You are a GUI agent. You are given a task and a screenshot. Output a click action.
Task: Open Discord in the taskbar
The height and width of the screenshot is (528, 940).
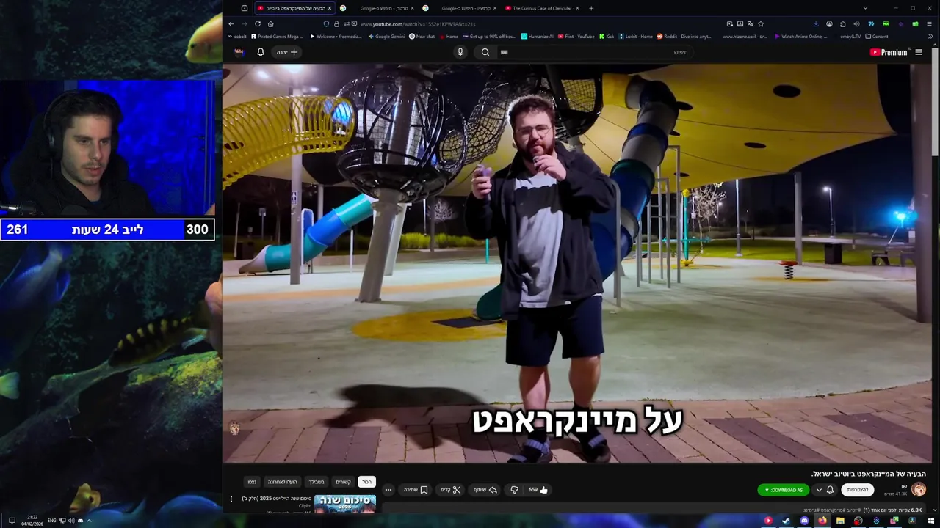[804, 521]
